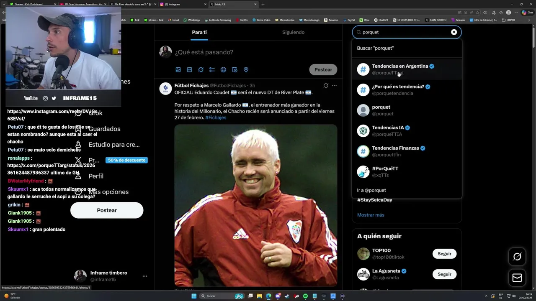Open the ChatGPT bookmark

381,20
